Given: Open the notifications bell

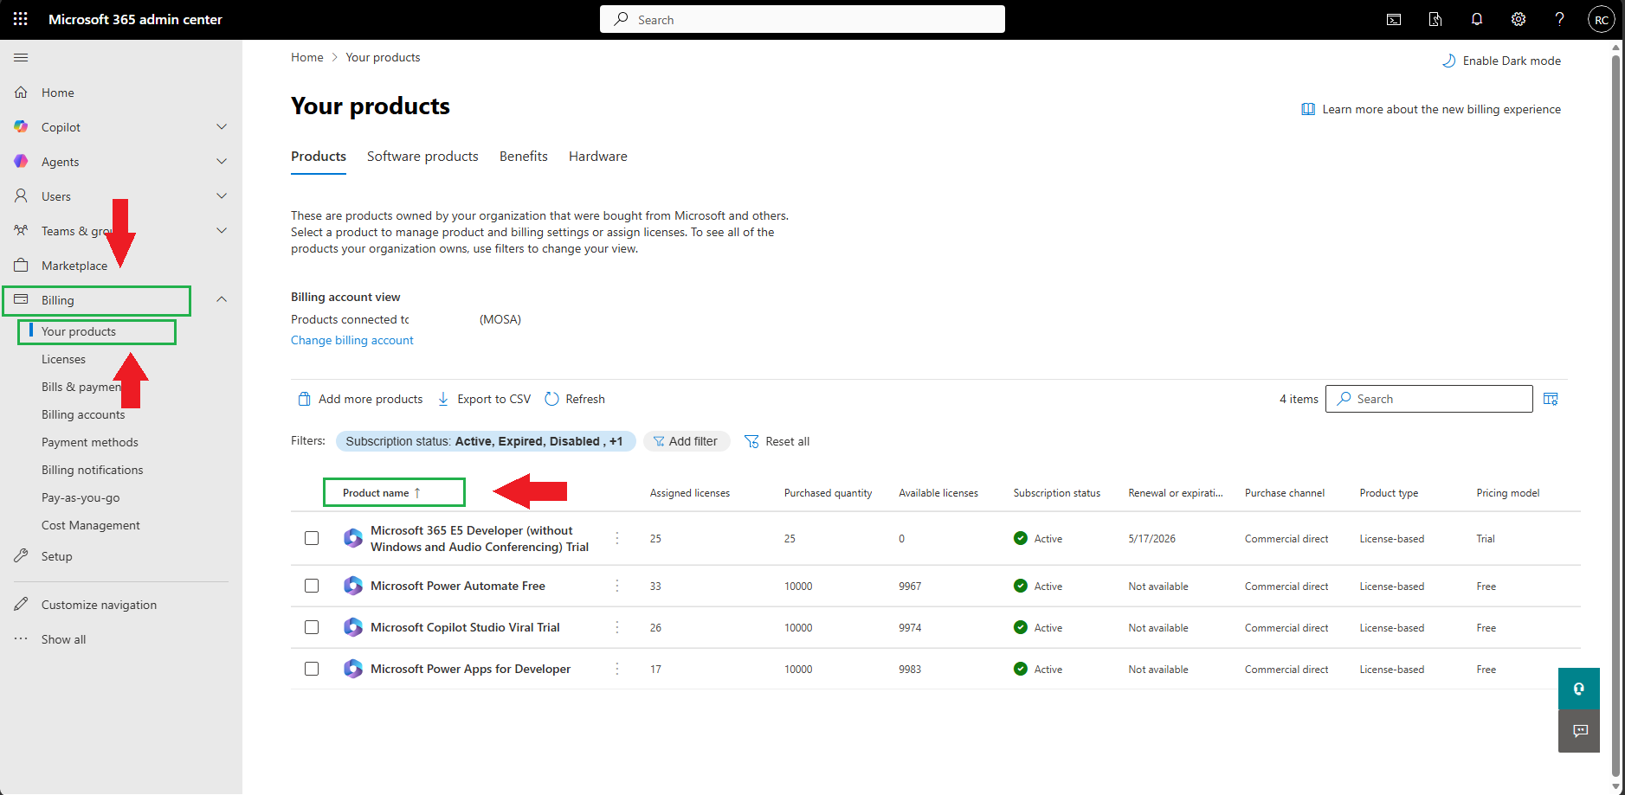Looking at the screenshot, I should (1477, 19).
